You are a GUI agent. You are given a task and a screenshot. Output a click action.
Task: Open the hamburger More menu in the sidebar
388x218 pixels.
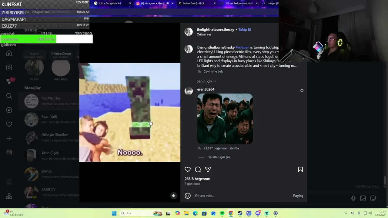pyautogui.click(x=9, y=182)
